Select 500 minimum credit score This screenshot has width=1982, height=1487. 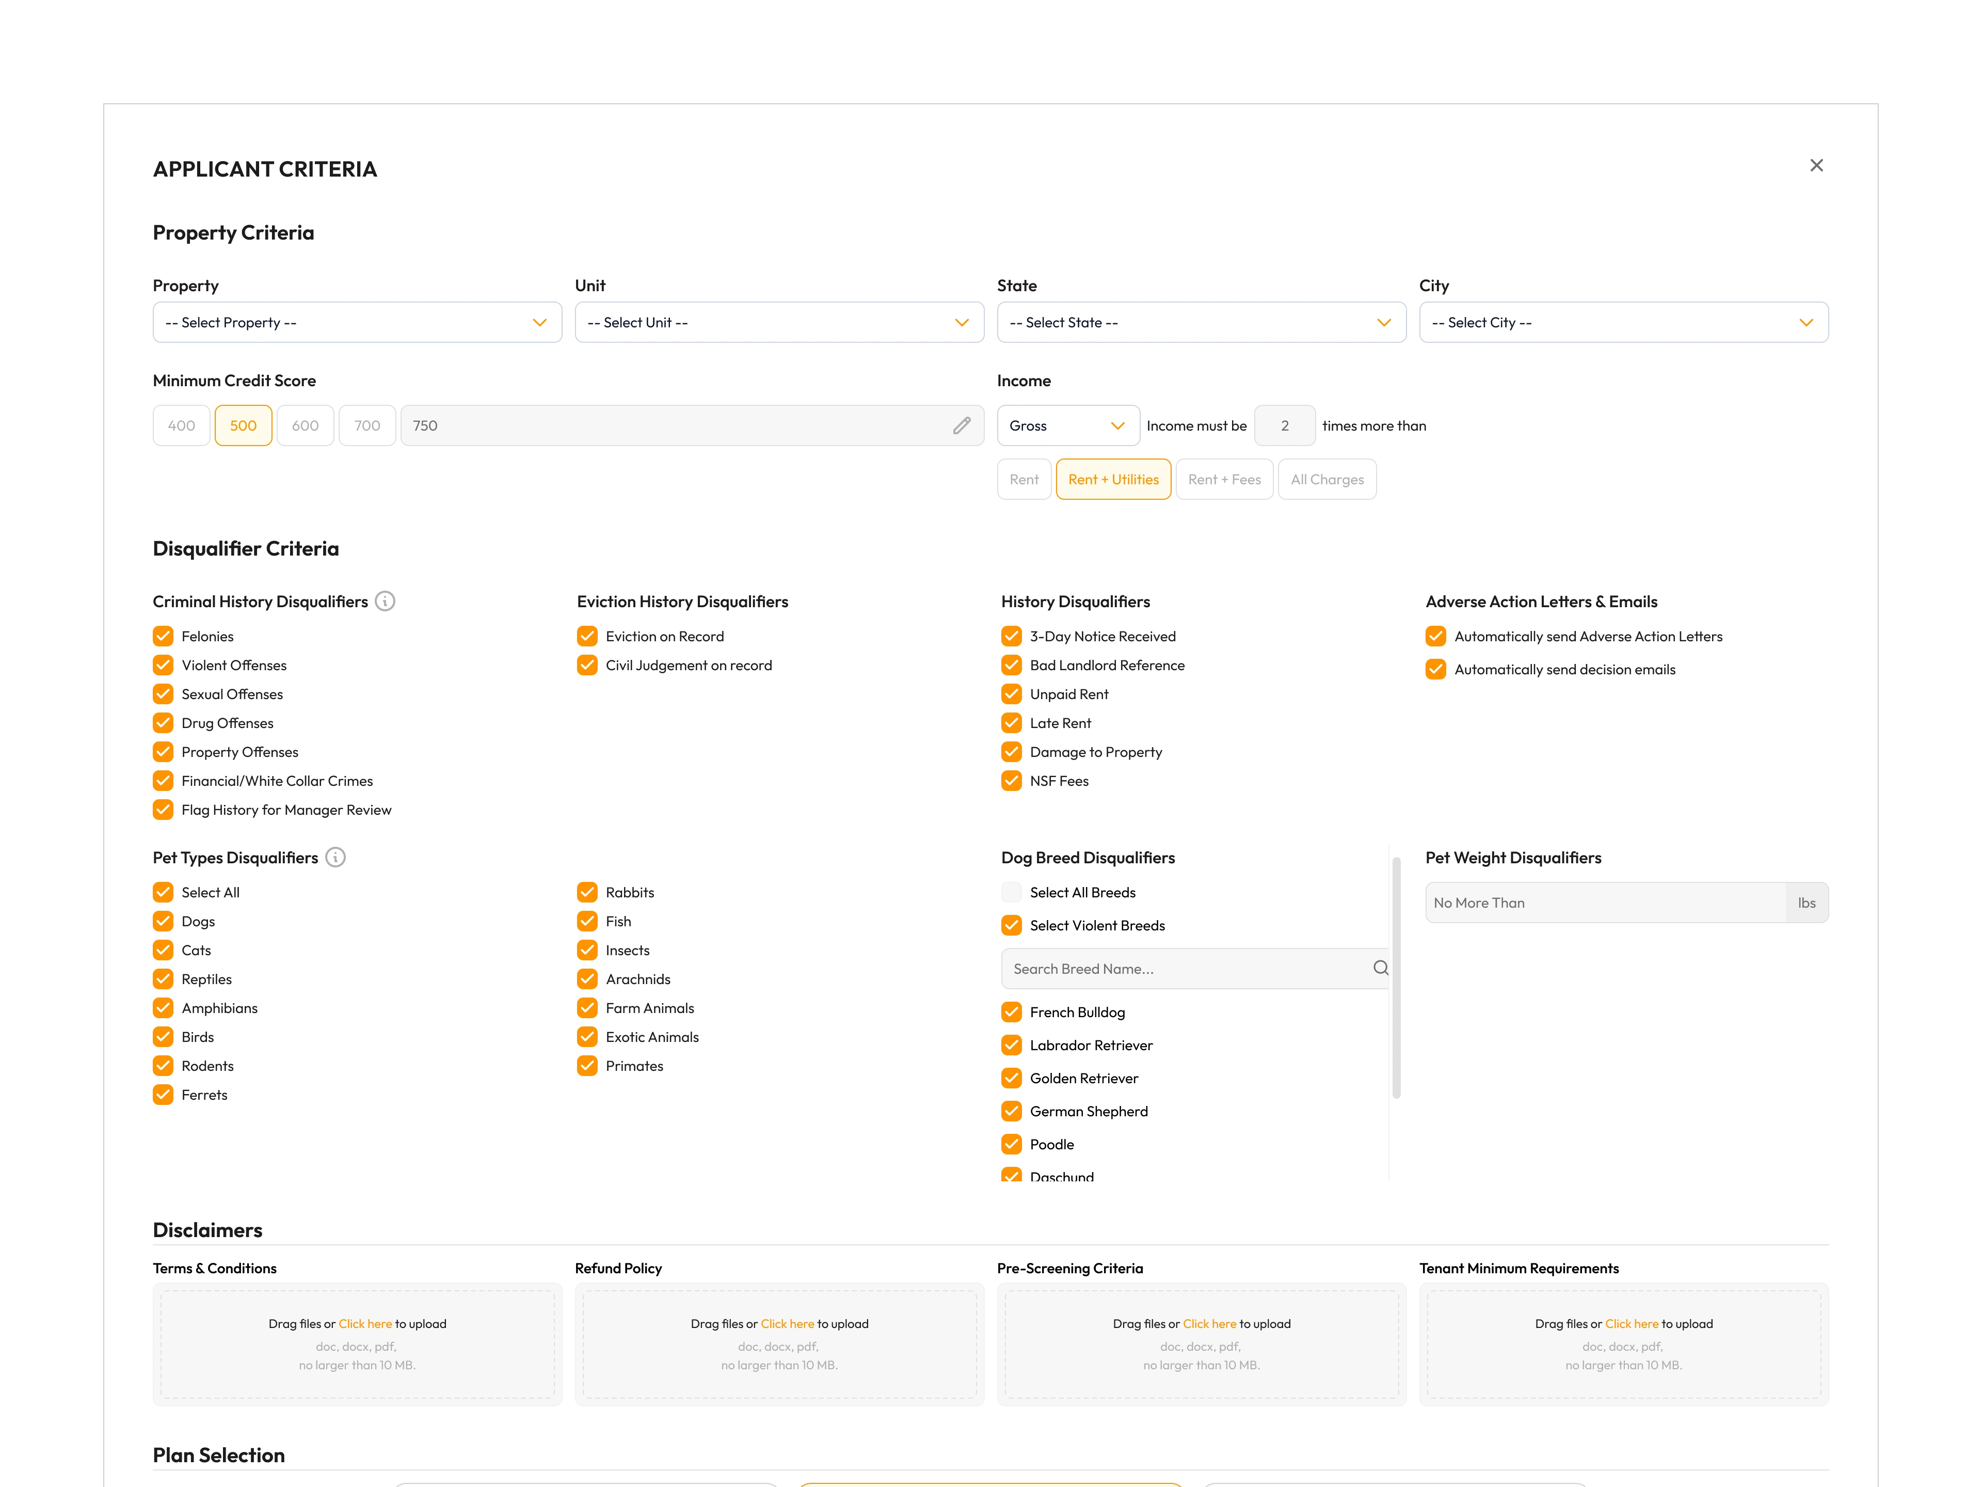(244, 426)
